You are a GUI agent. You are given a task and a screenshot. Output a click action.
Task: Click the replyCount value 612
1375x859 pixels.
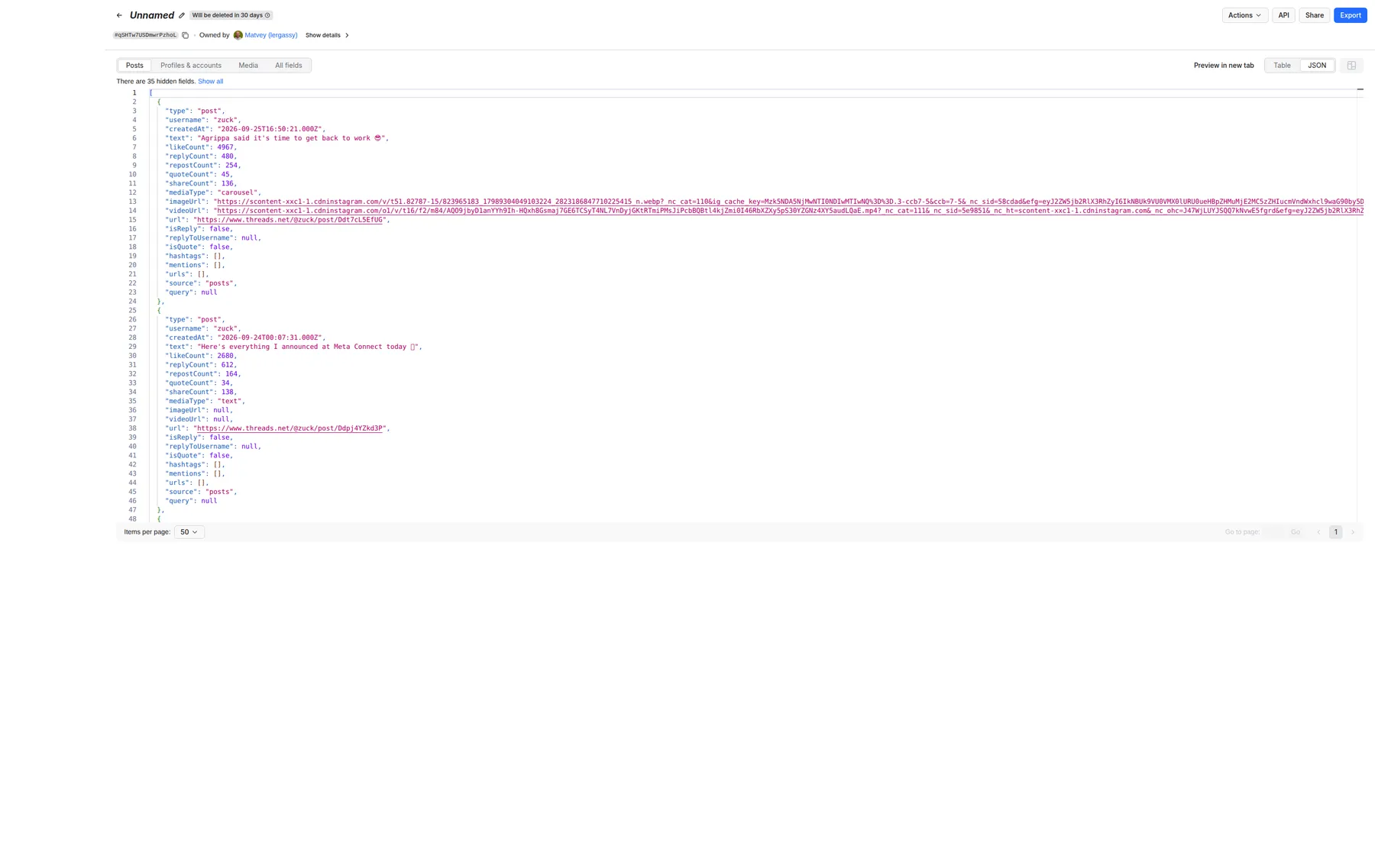pyautogui.click(x=228, y=365)
